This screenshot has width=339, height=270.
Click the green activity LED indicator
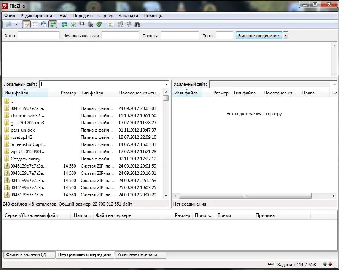coord(325,264)
